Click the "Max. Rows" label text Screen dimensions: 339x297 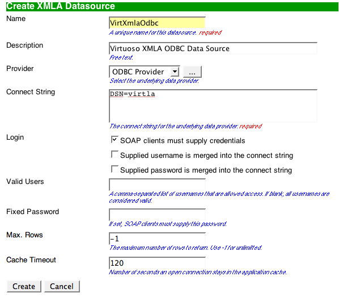click(x=24, y=235)
